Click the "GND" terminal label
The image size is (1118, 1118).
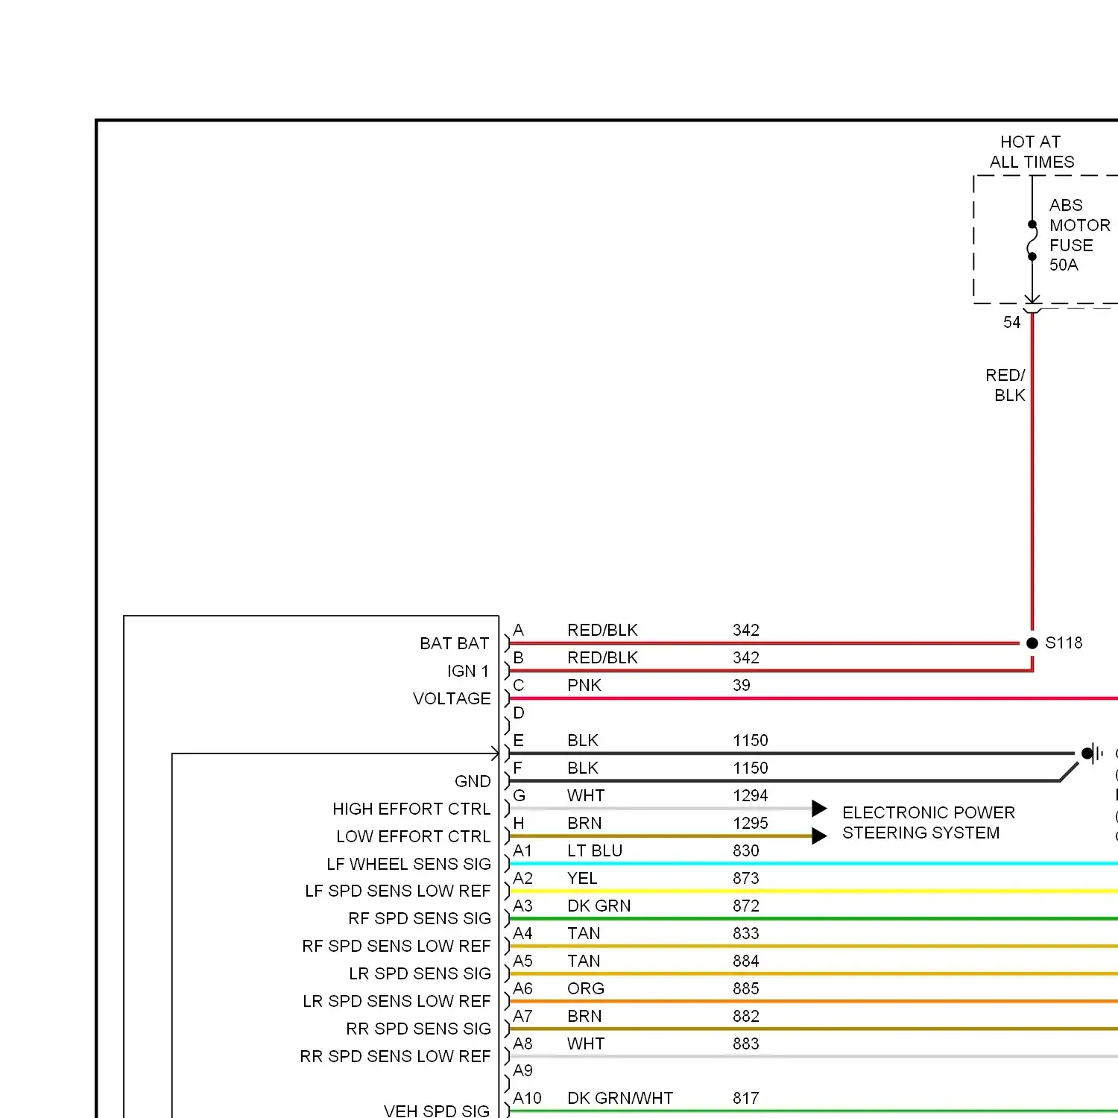473,782
